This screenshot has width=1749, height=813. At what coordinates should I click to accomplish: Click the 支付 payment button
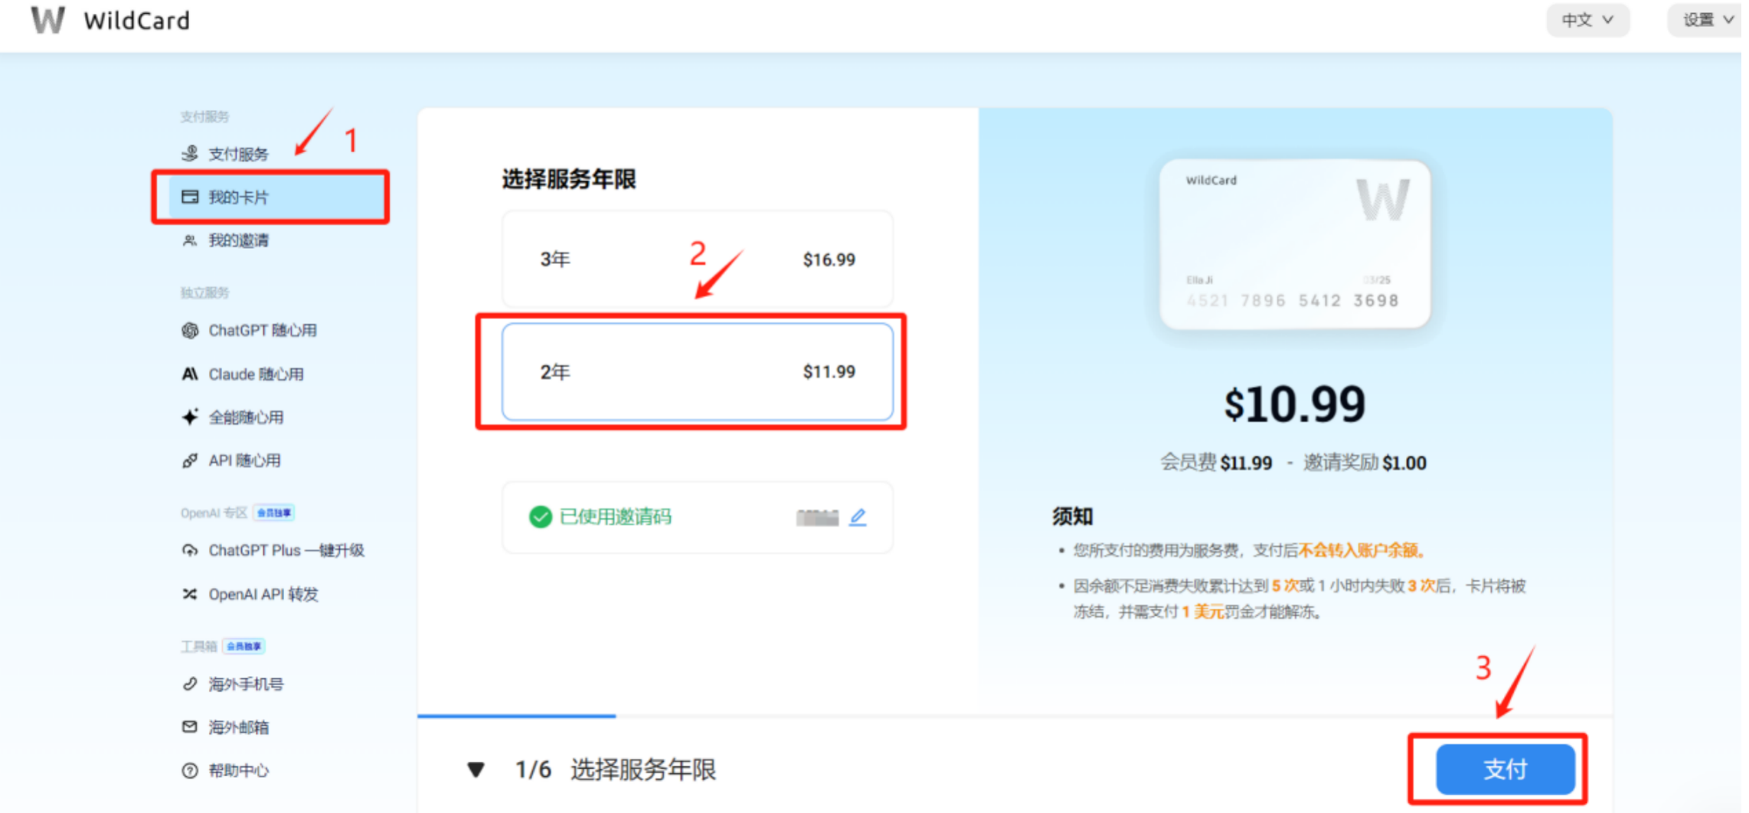click(1503, 769)
